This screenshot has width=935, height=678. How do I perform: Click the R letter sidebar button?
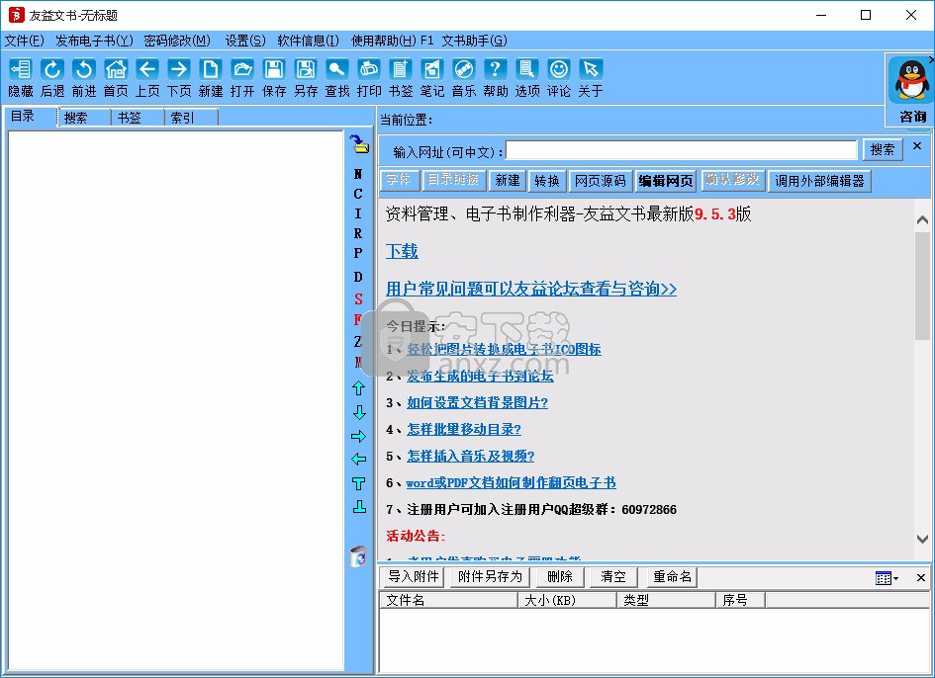pyautogui.click(x=358, y=233)
